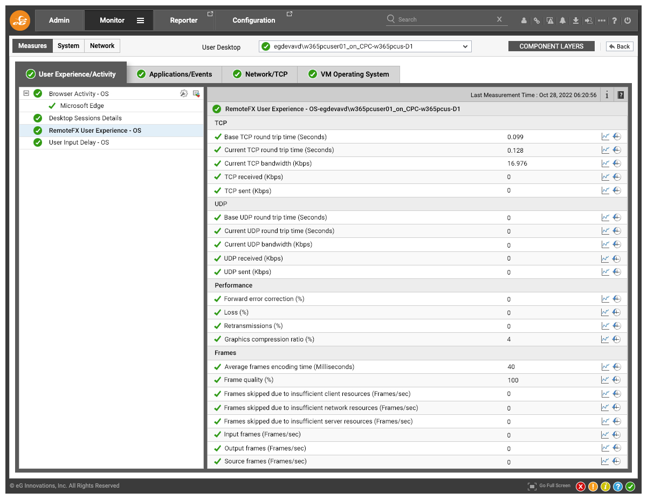The image size is (647, 499).
Task: Open graph for Average frames encoding time
Action: (x=605, y=367)
